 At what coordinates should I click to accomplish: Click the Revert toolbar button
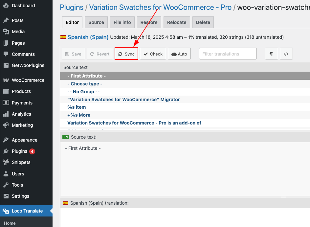pyautogui.click(x=100, y=54)
